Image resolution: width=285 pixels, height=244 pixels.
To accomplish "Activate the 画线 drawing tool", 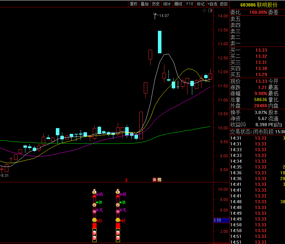I will 178,4.
